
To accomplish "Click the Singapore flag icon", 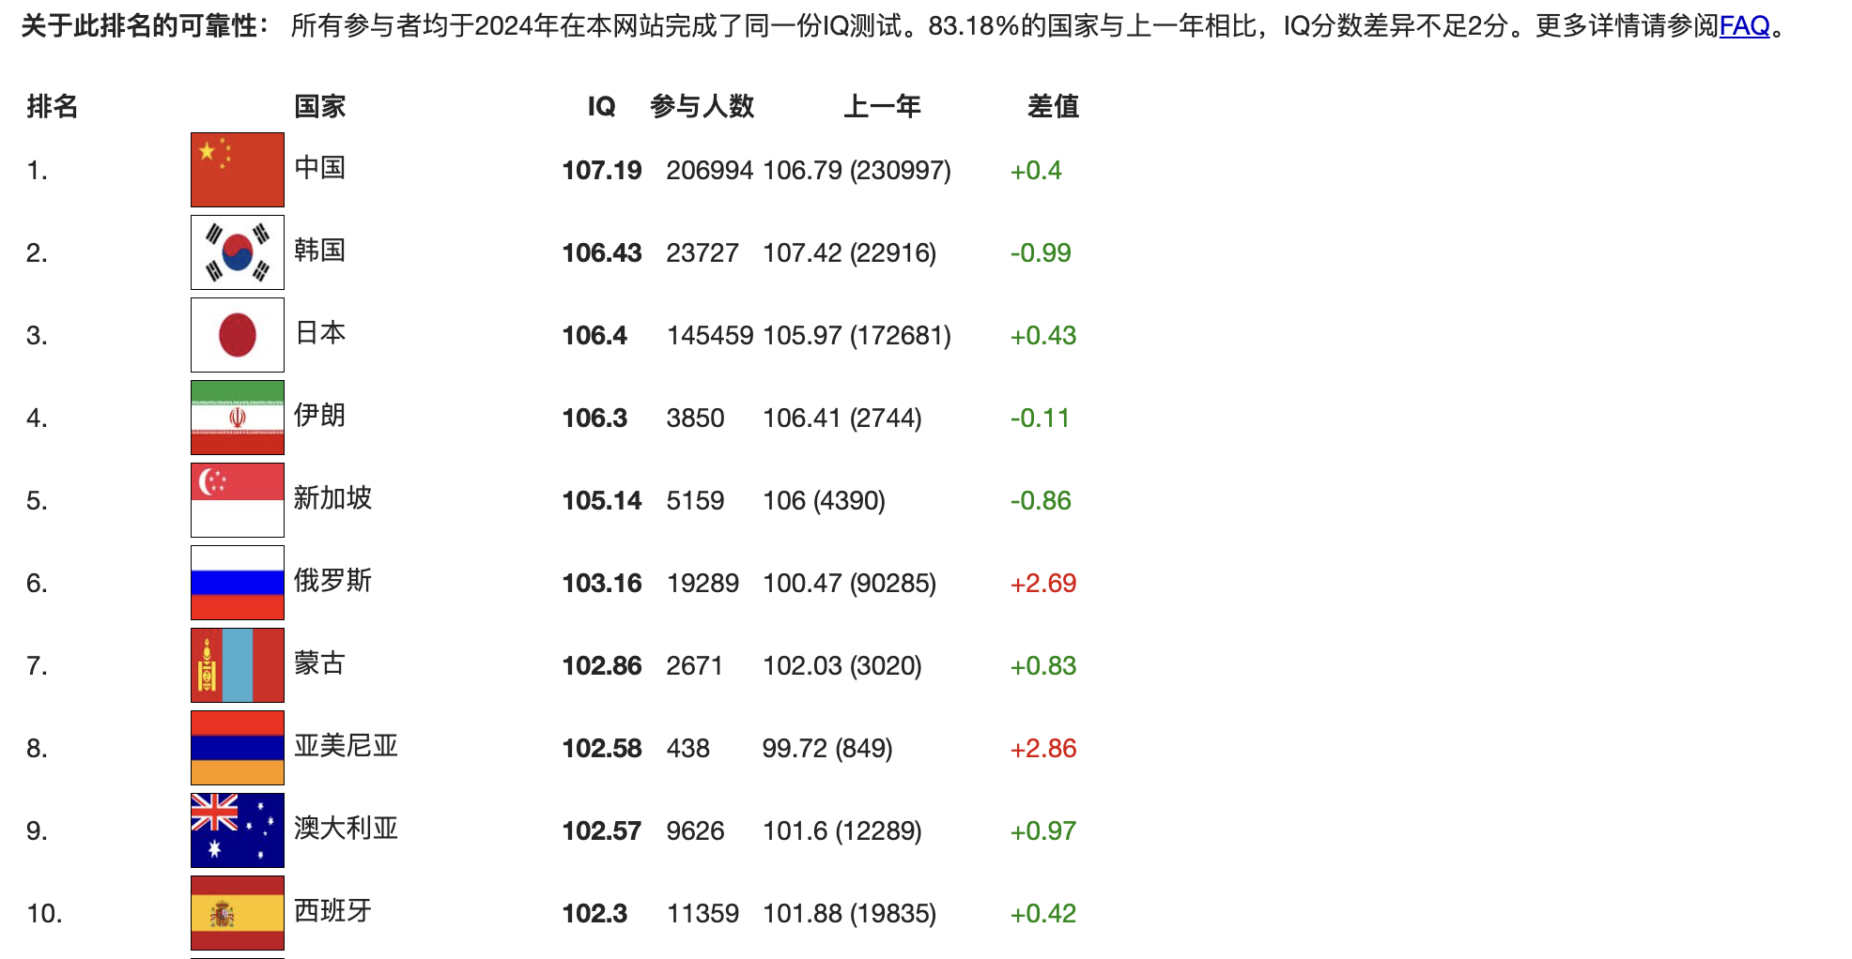I will pos(237,500).
